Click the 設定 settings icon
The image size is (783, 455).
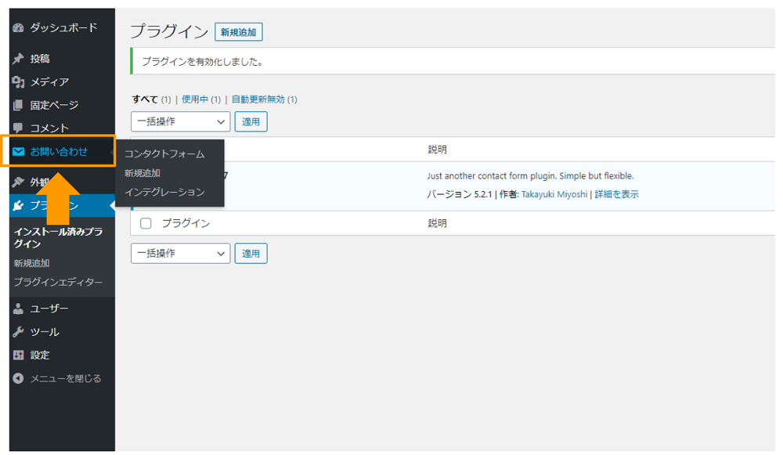click(19, 356)
